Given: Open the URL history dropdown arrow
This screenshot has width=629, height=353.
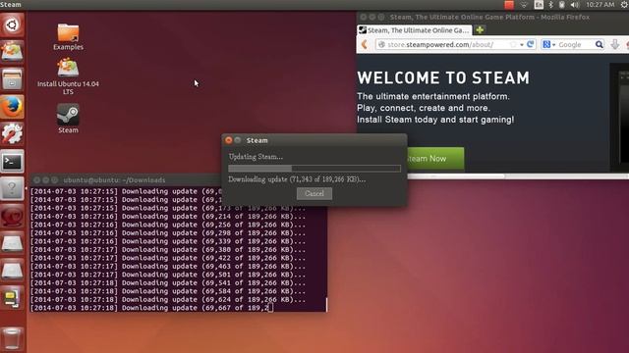Looking at the screenshot, I should tap(522, 45).
